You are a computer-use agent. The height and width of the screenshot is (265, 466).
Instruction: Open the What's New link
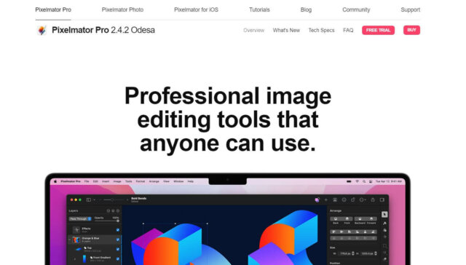(286, 31)
